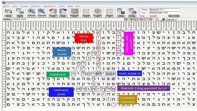Run the Proximity rank tool
Image resolution: width=197 pixels, height=111 pixels.
coord(98,13)
